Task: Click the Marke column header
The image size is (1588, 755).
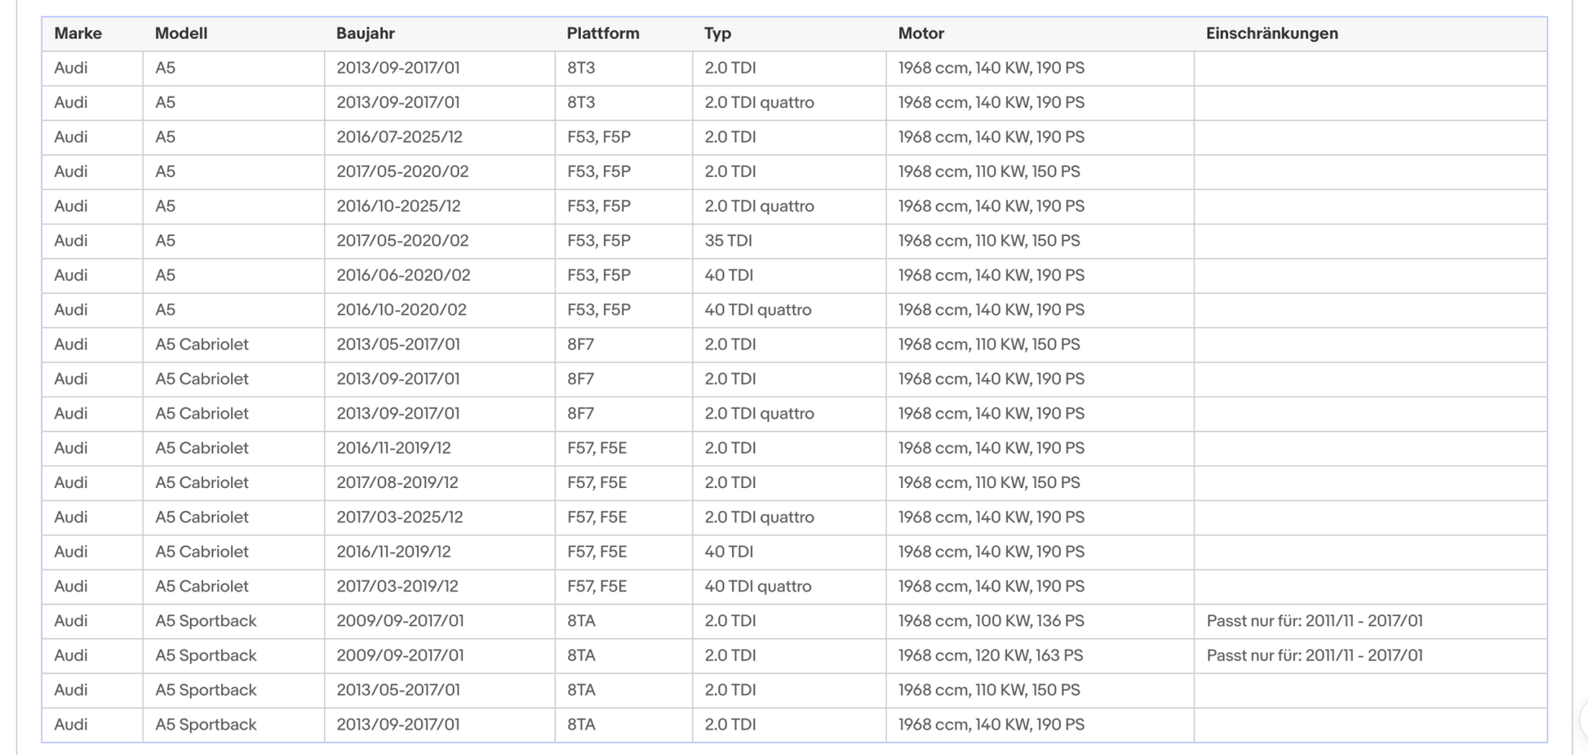Action: pyautogui.click(x=78, y=33)
